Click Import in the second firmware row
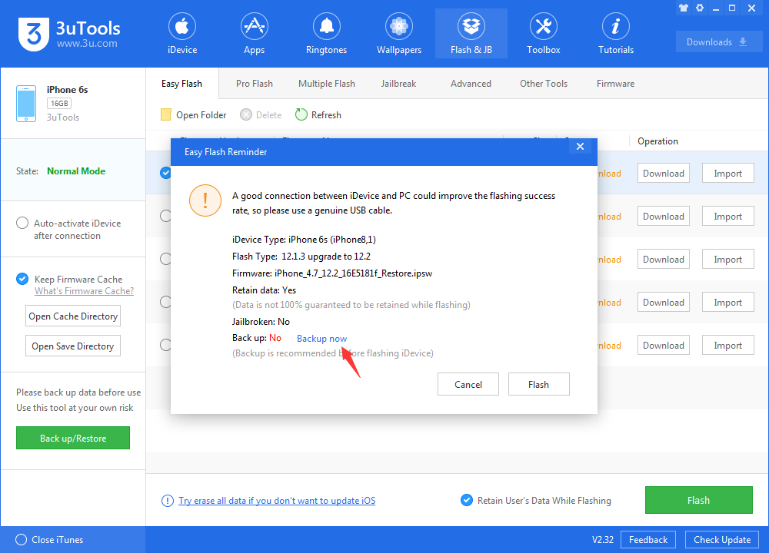769x553 pixels. point(727,216)
